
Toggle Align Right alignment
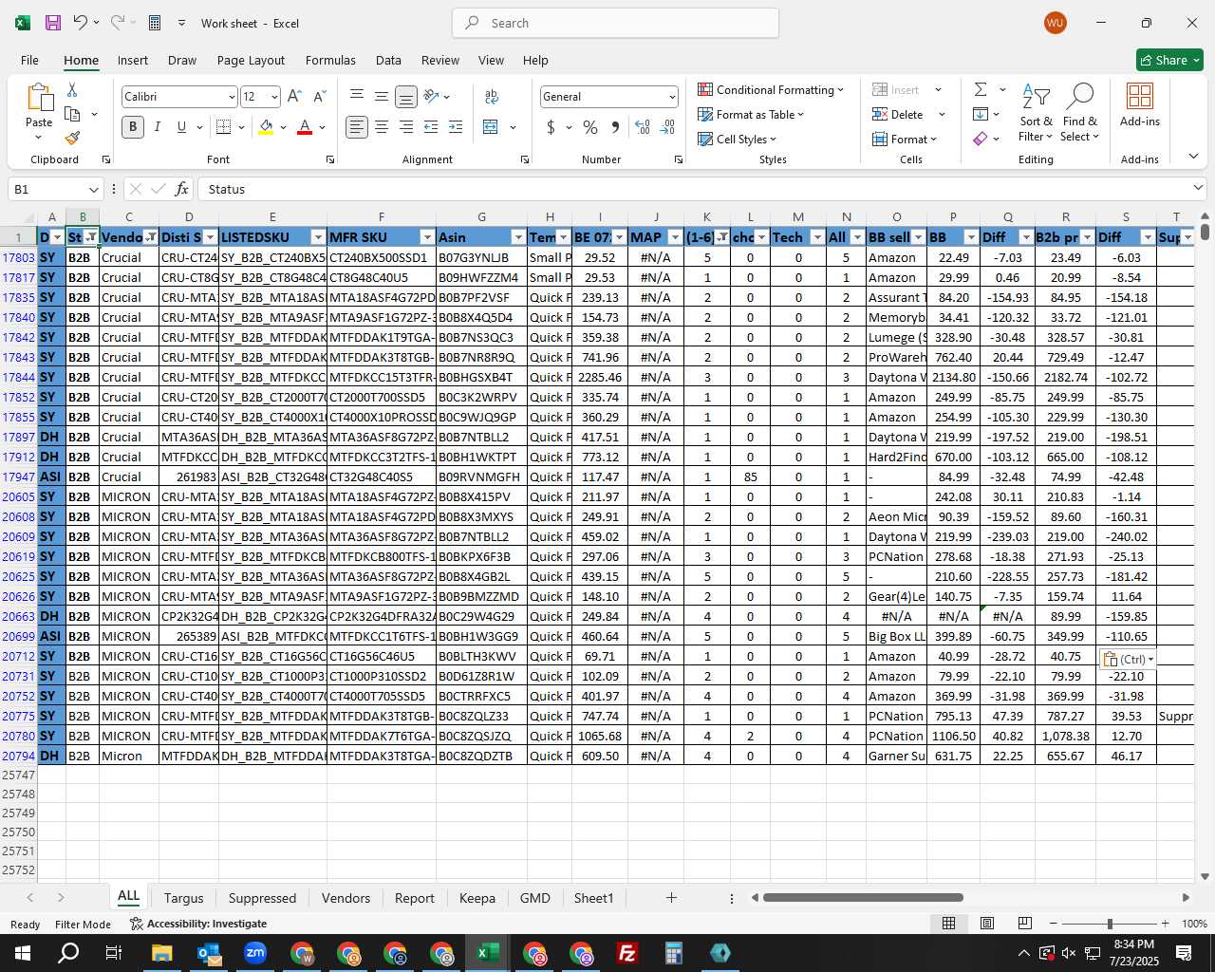406,127
